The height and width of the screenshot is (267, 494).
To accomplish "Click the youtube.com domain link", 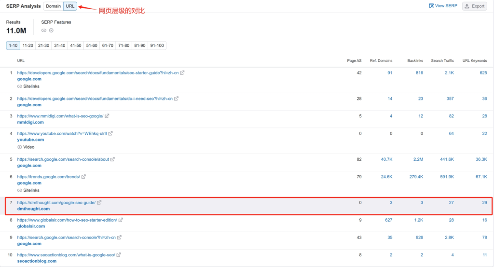I will pos(30,140).
